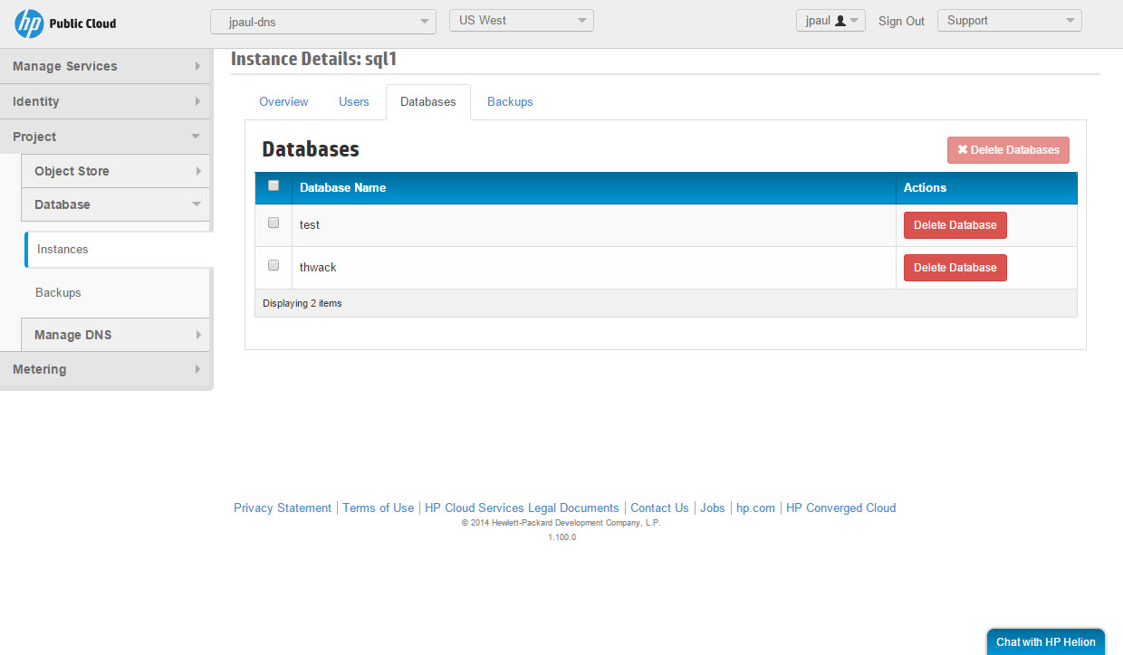Open the hp.com footer link

pyautogui.click(x=755, y=508)
